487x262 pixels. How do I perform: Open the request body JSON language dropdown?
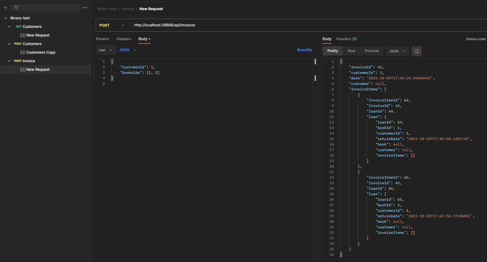pyautogui.click(x=128, y=50)
